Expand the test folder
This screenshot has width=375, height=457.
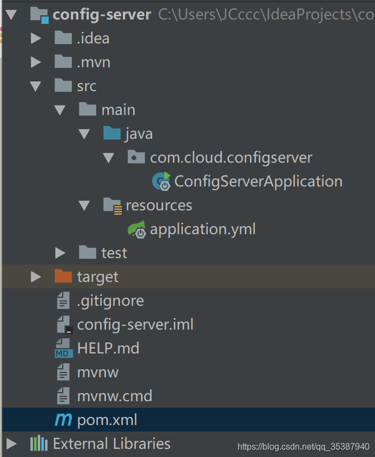click(61, 253)
